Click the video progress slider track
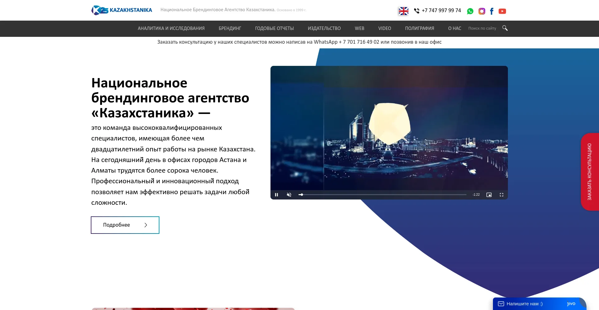 [x=384, y=195]
